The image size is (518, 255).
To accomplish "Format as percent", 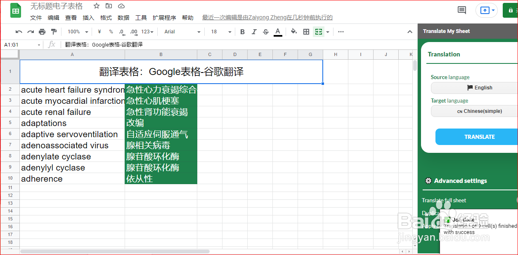I will click(111, 32).
